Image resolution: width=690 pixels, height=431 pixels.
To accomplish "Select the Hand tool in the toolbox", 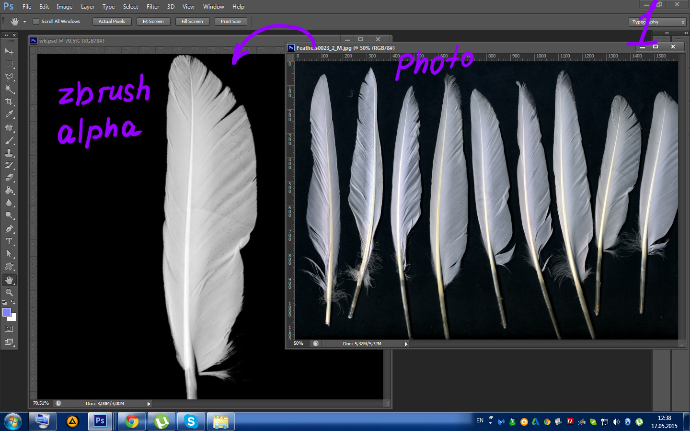I will click(x=9, y=280).
